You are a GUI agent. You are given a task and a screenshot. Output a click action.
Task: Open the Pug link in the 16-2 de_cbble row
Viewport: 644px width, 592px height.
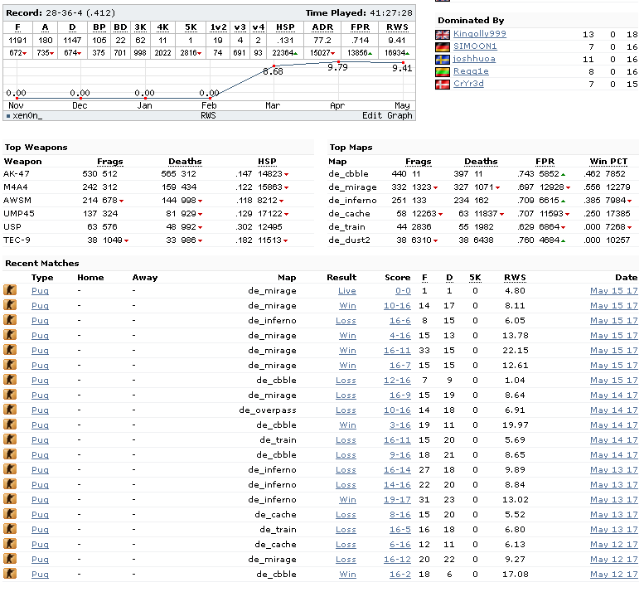(x=40, y=575)
